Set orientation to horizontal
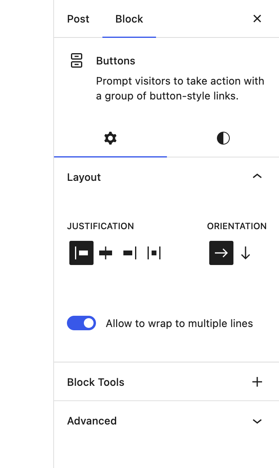This screenshot has height=468, width=279. click(221, 253)
